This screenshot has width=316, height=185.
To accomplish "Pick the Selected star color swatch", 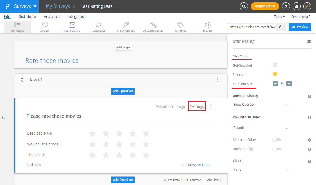I will [275, 74].
